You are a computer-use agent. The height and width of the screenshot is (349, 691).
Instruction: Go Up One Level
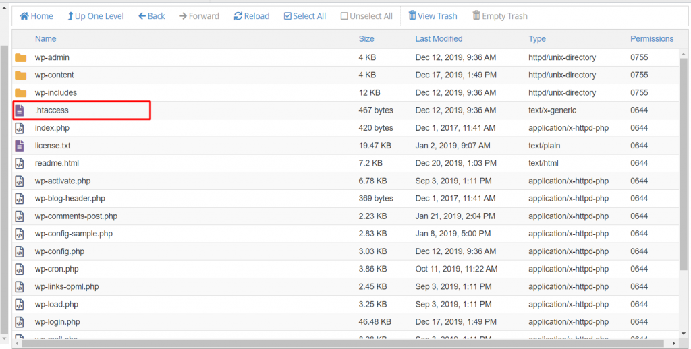(96, 16)
